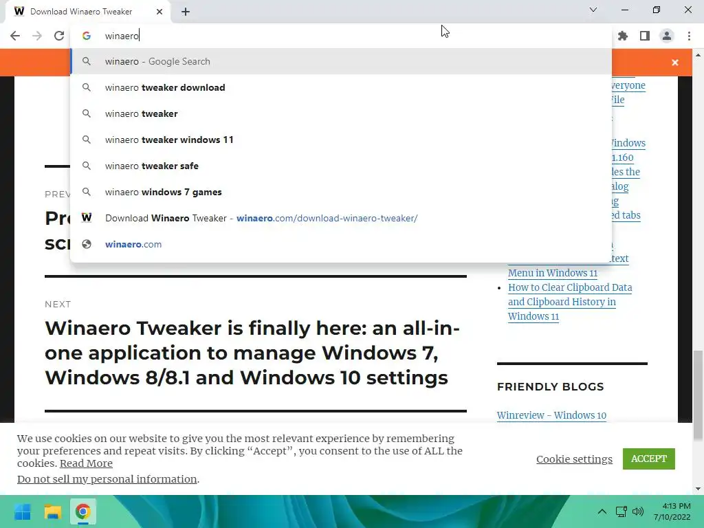The image size is (704, 528).
Task: Close the Download Winaero Tweaker tab
Action: pyautogui.click(x=159, y=12)
